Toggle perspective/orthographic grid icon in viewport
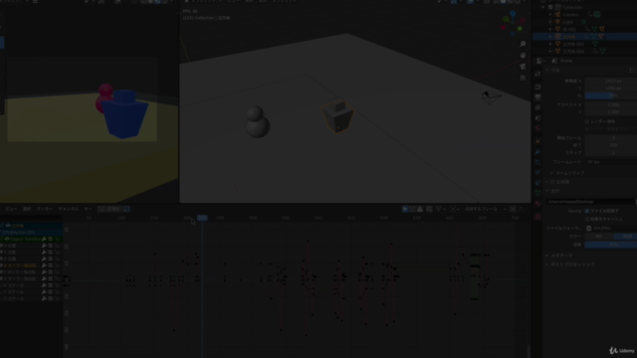The height and width of the screenshot is (358, 637). (523, 78)
